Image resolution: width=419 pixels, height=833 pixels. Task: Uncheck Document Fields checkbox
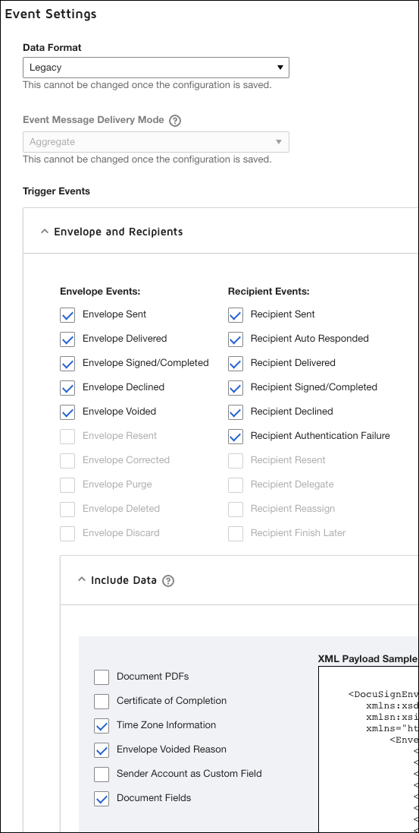pyautogui.click(x=102, y=799)
